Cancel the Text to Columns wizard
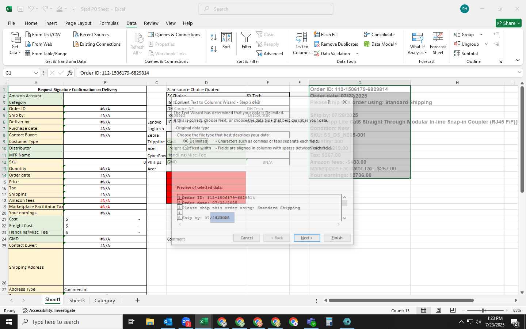This screenshot has width=526, height=329. (247, 238)
